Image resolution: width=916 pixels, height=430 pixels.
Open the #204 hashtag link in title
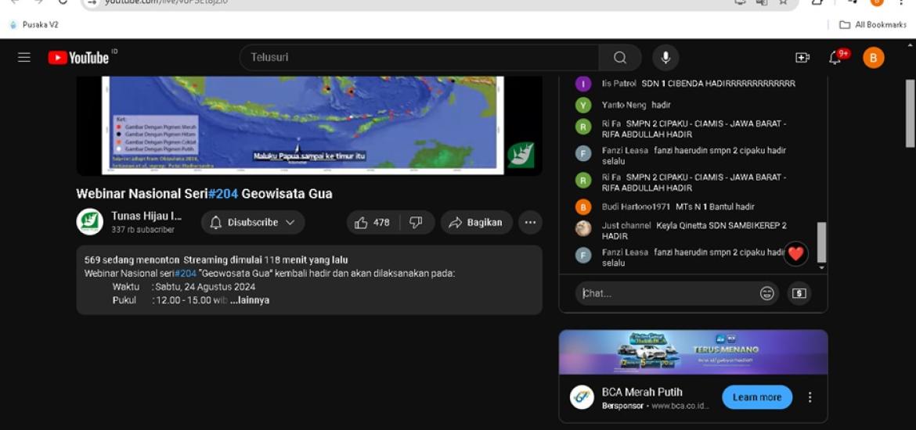[x=223, y=194]
